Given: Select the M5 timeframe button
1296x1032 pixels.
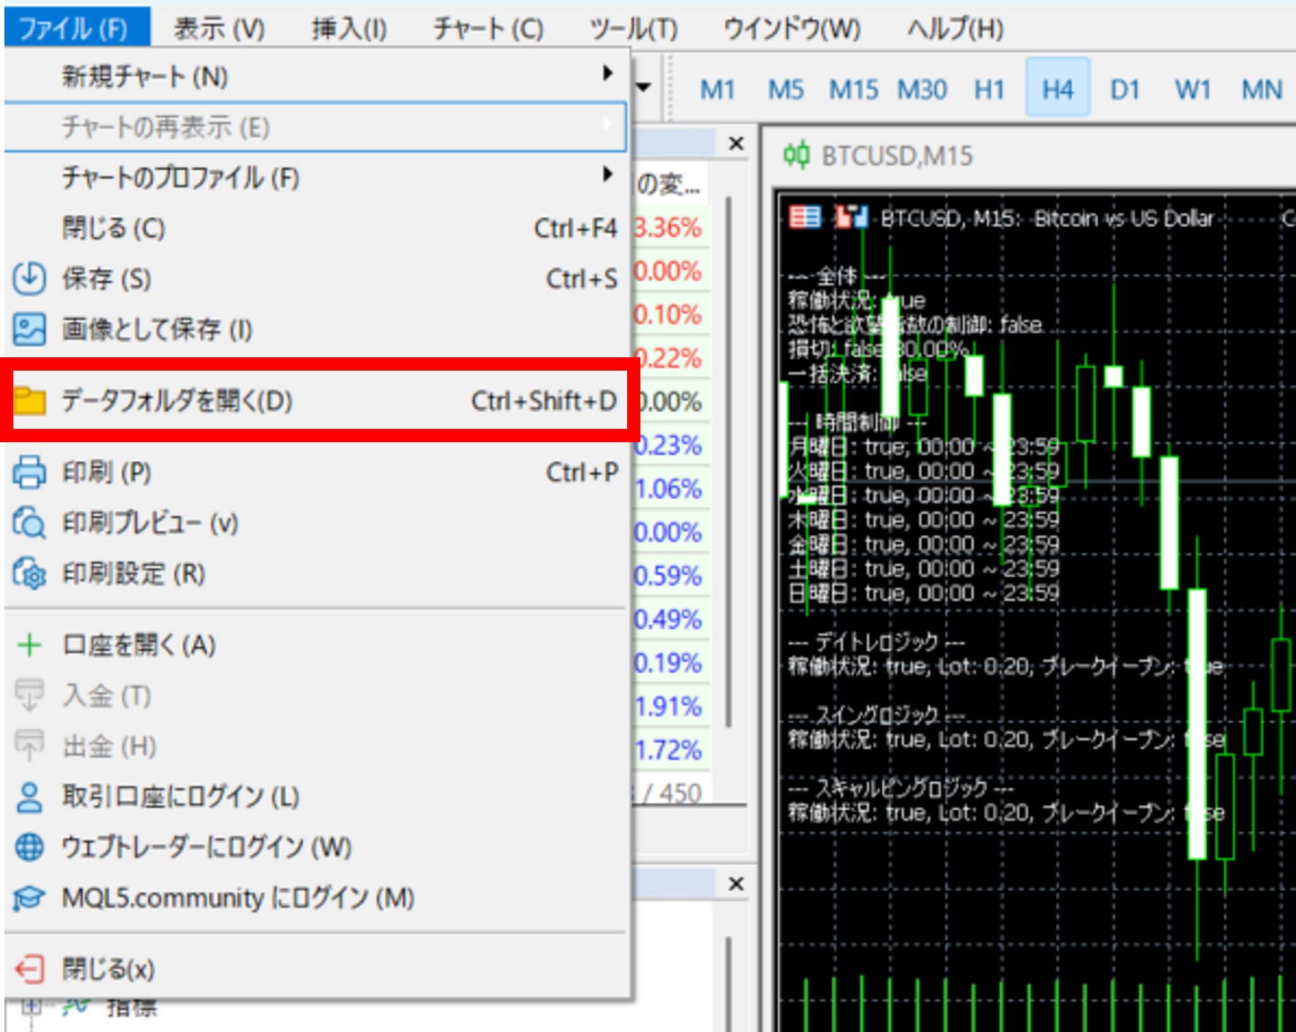Looking at the screenshot, I should 785,89.
